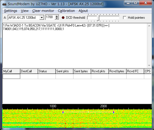Click the packet header line from W3ADO-1
The width and height of the screenshot is (154, 130).
56,25
